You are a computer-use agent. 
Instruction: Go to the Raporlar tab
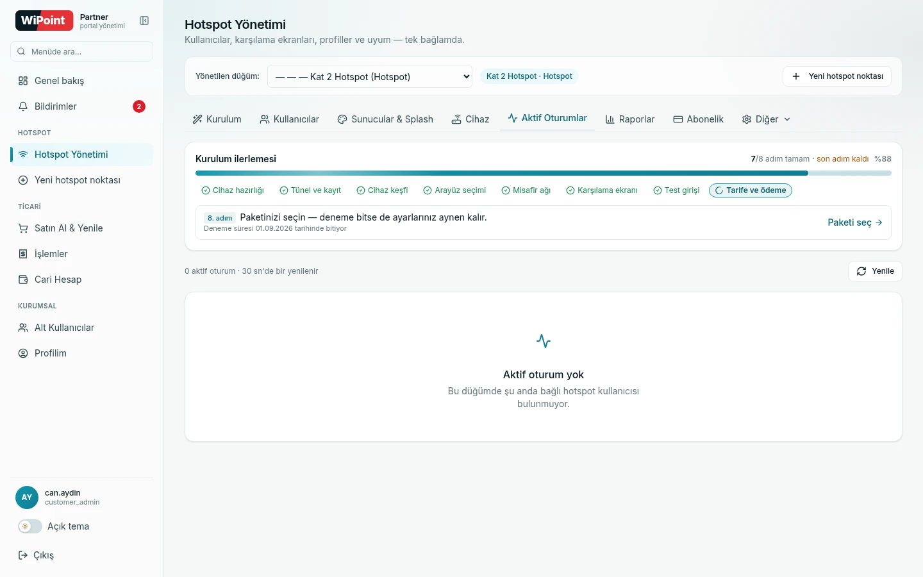point(630,119)
